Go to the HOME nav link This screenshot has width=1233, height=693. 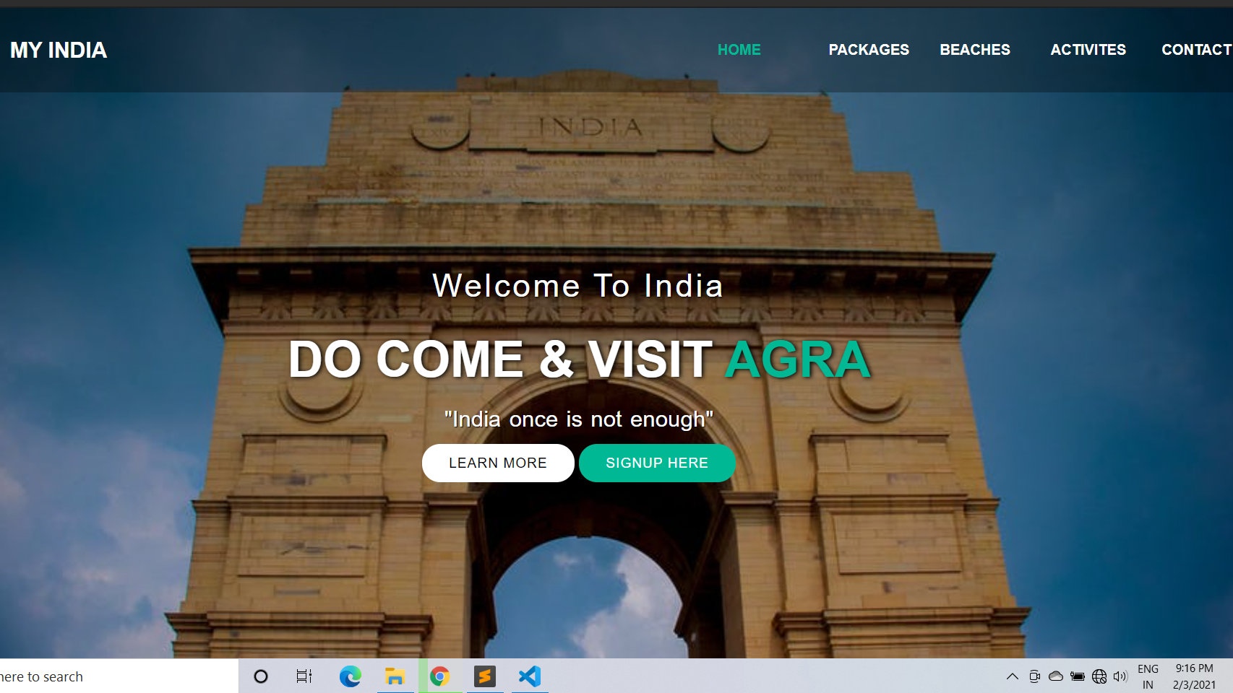[x=739, y=50]
